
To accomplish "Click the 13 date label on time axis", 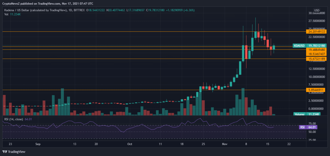I will click(x=74, y=144).
